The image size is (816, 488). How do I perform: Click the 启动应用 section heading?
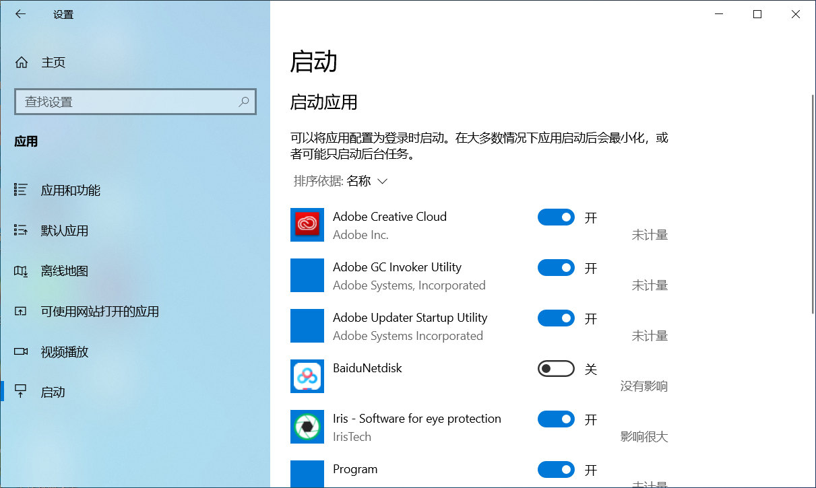coord(323,102)
